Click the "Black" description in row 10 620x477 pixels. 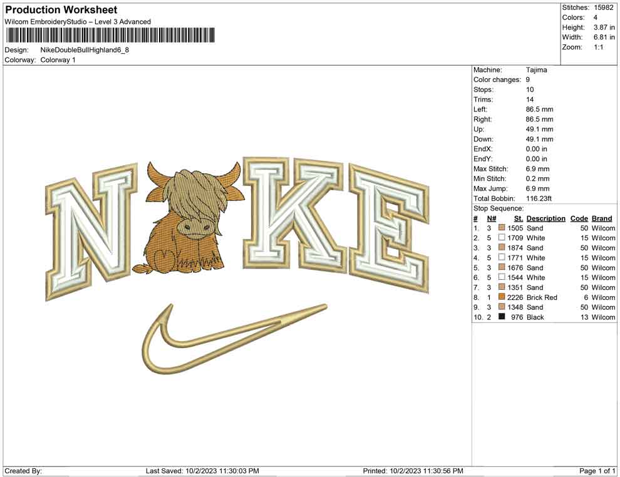535,317
